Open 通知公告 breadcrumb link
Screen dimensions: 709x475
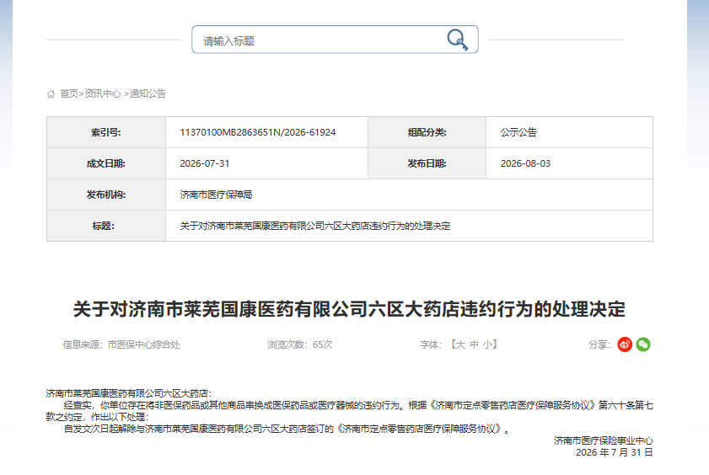tap(148, 93)
